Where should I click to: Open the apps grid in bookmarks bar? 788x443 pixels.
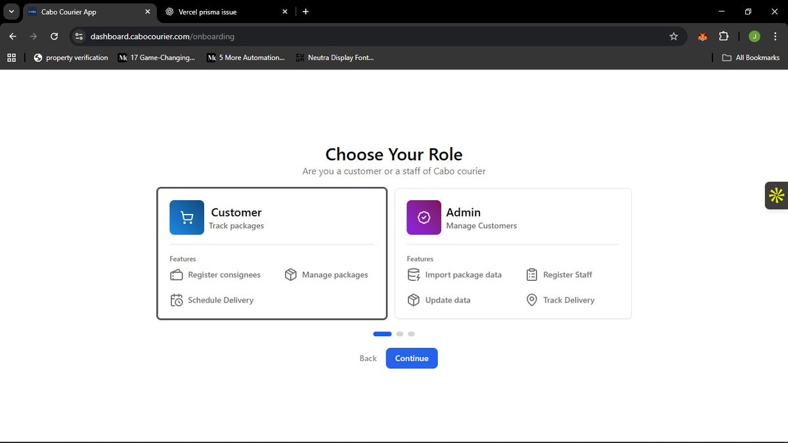coord(11,58)
